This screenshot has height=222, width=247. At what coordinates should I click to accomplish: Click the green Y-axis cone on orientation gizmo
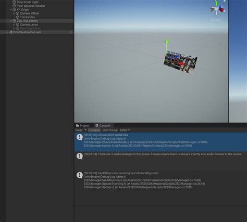pos(216,4)
